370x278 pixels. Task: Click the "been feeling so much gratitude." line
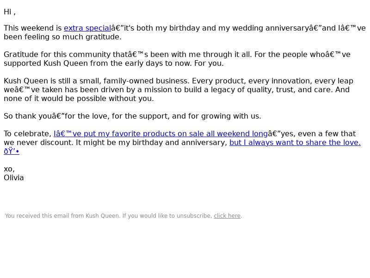(62, 37)
